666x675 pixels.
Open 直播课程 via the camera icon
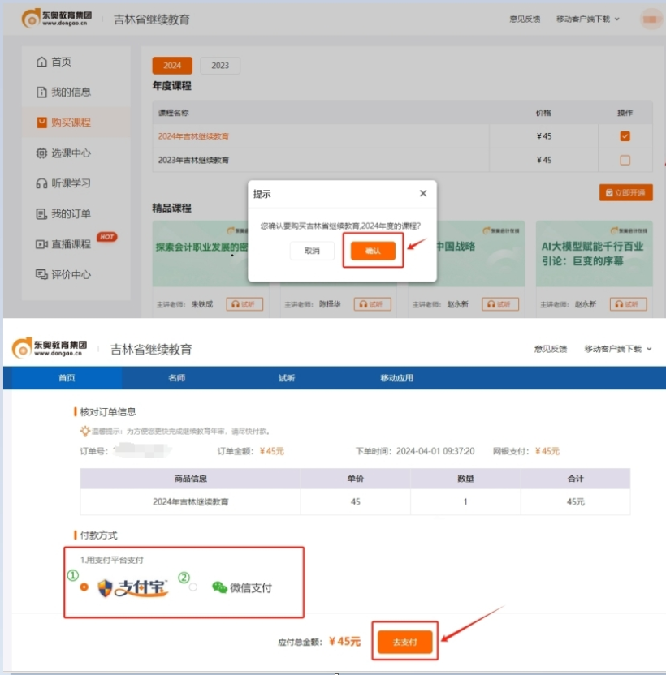[x=43, y=243]
